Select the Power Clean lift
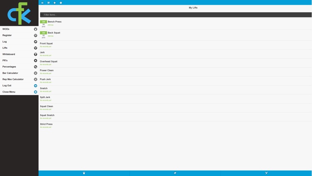The height and width of the screenshot is (176, 312). click(175, 72)
